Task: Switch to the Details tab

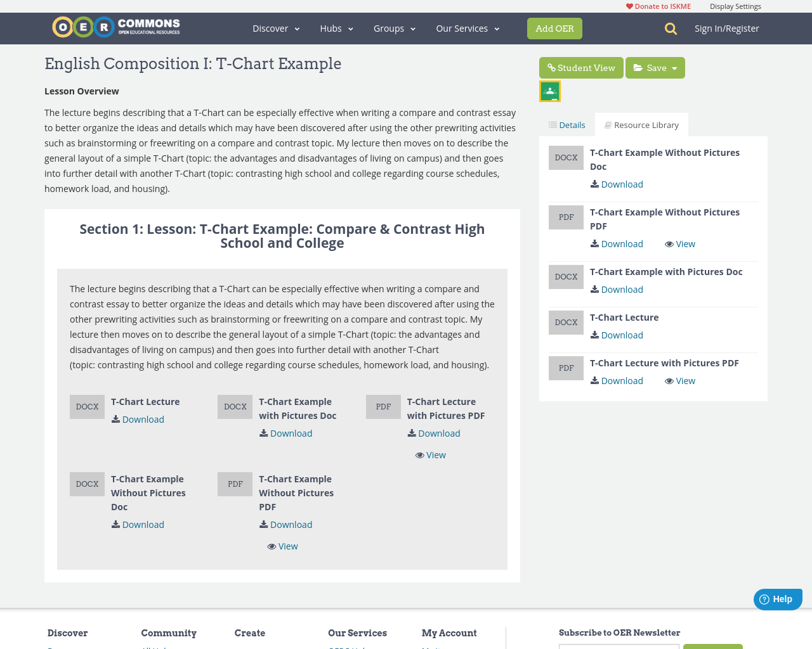Action: click(x=566, y=124)
